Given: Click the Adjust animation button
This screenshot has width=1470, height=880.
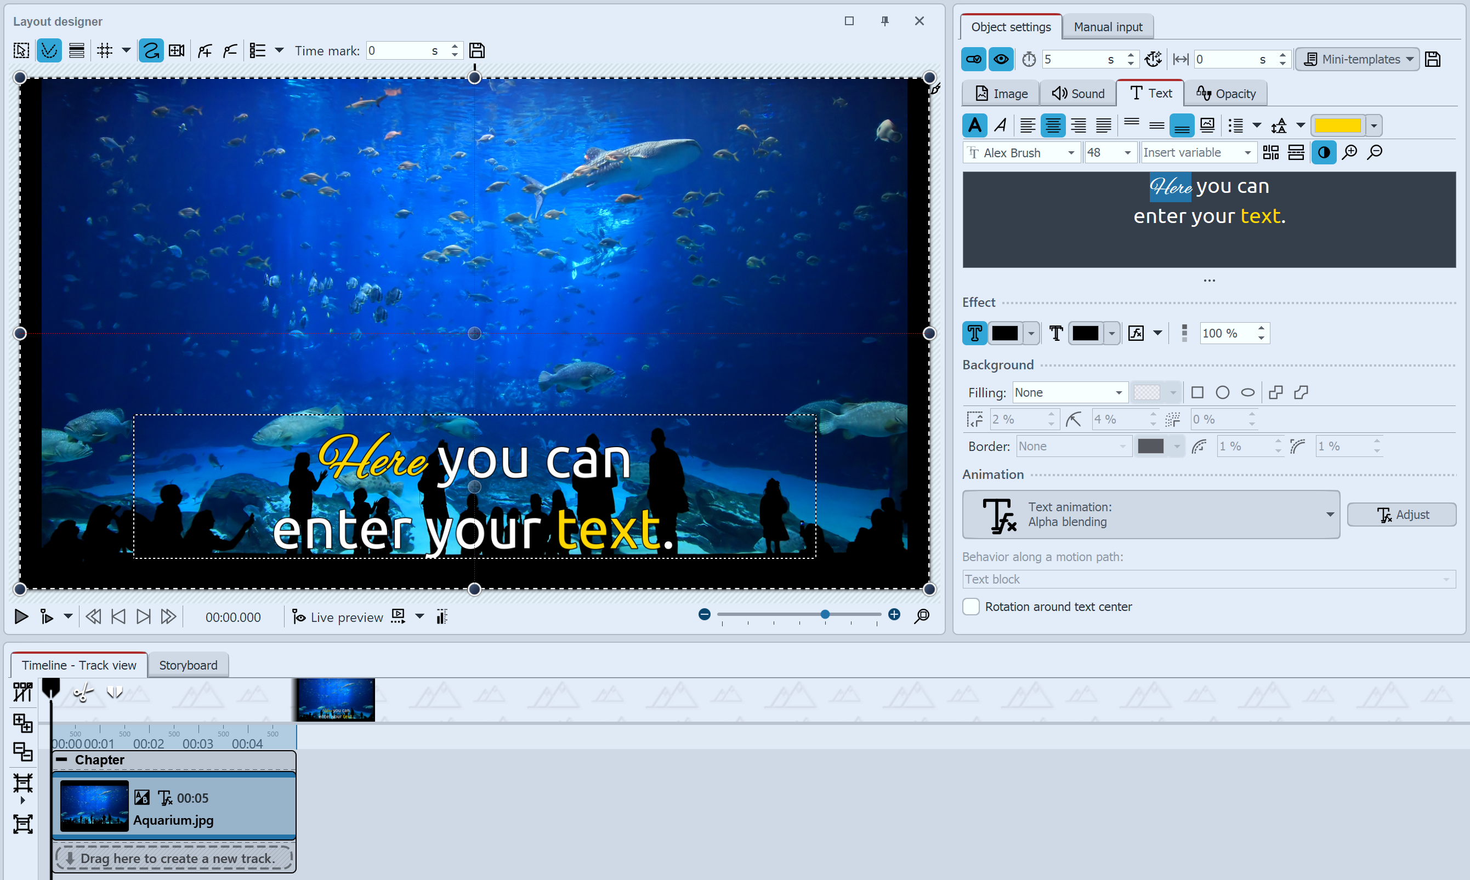Looking at the screenshot, I should pyautogui.click(x=1402, y=515).
